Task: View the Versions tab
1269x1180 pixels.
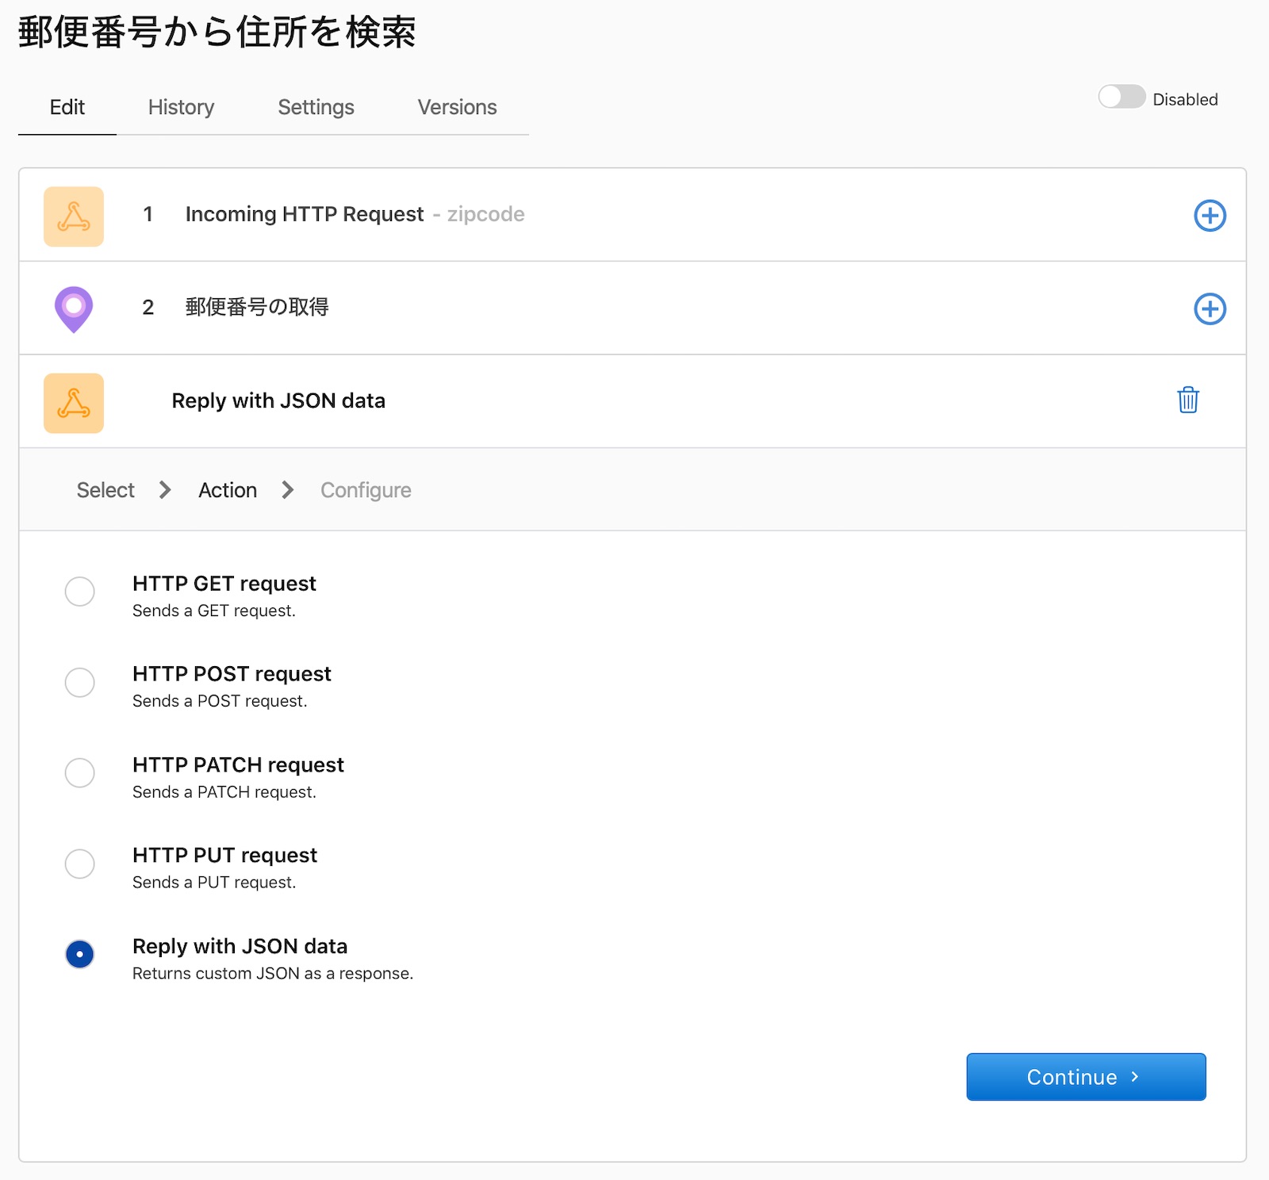Action: (x=457, y=107)
